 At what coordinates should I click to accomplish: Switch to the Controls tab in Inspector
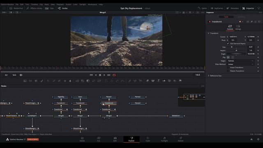230,28
